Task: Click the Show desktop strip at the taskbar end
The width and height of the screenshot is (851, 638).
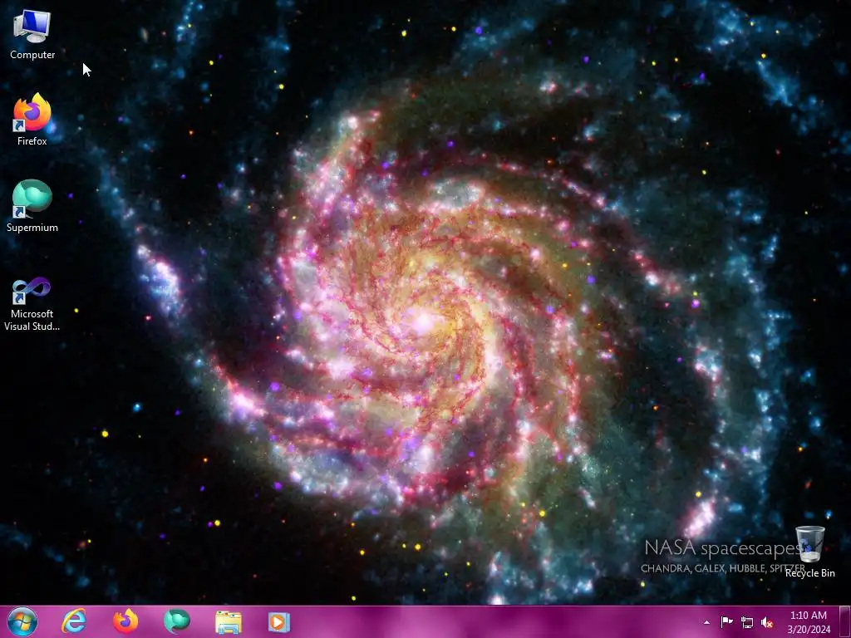Action: point(845,621)
